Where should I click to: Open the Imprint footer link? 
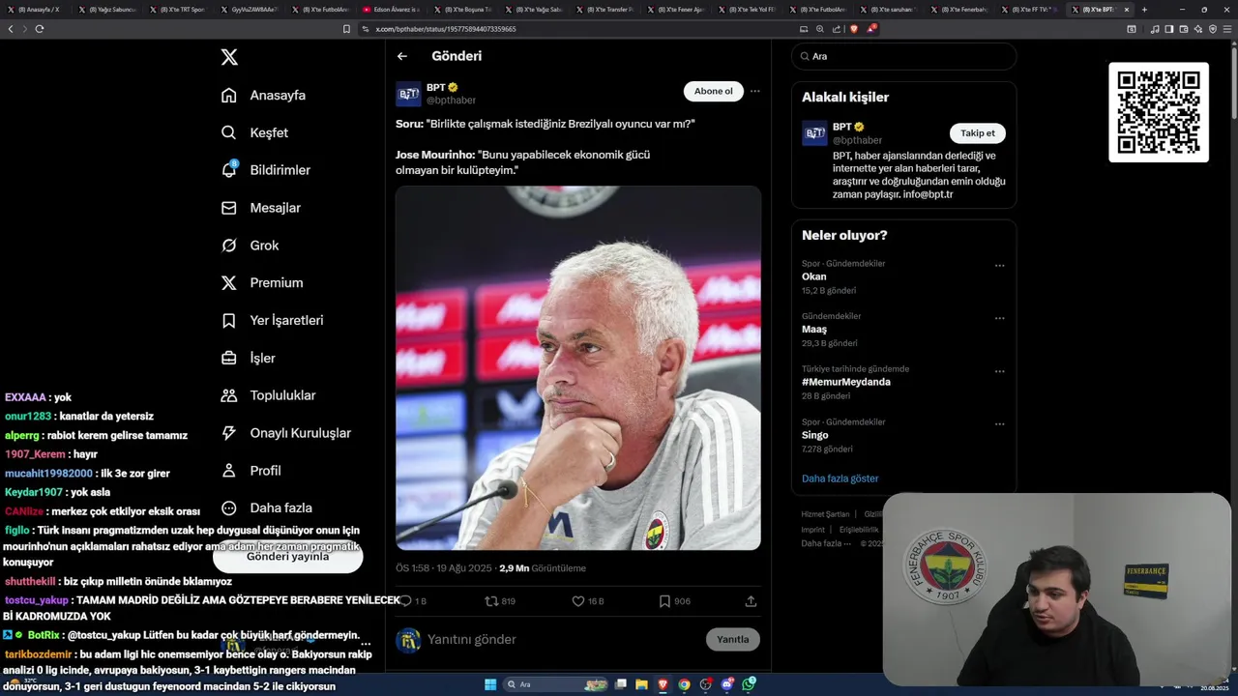tap(813, 530)
